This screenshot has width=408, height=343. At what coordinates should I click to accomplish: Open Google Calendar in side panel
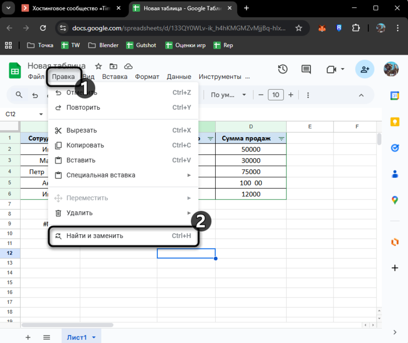point(395,96)
